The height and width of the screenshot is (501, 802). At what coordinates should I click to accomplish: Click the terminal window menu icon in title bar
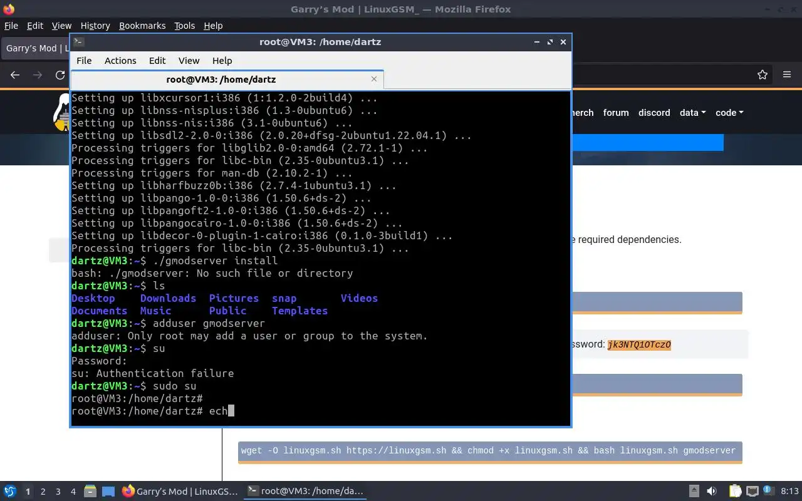tap(78, 42)
